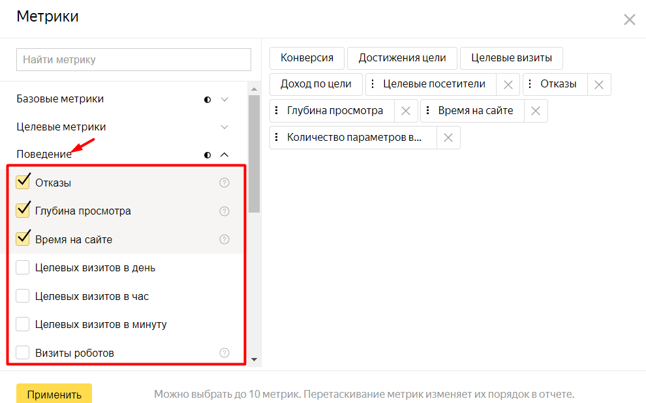Click the Количество параметров в... chip label
The width and height of the screenshot is (646, 403).
pos(354,137)
